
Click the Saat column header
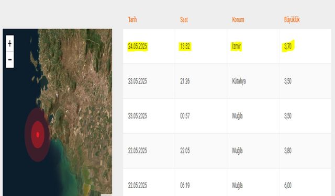point(184,20)
